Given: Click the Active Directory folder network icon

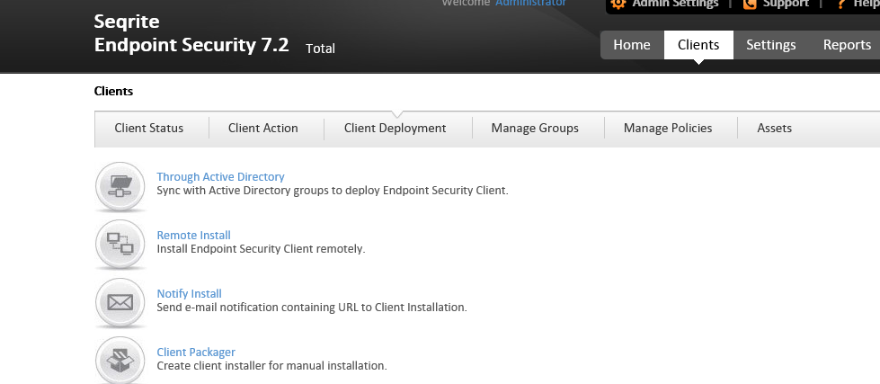Looking at the screenshot, I should pos(120,186).
